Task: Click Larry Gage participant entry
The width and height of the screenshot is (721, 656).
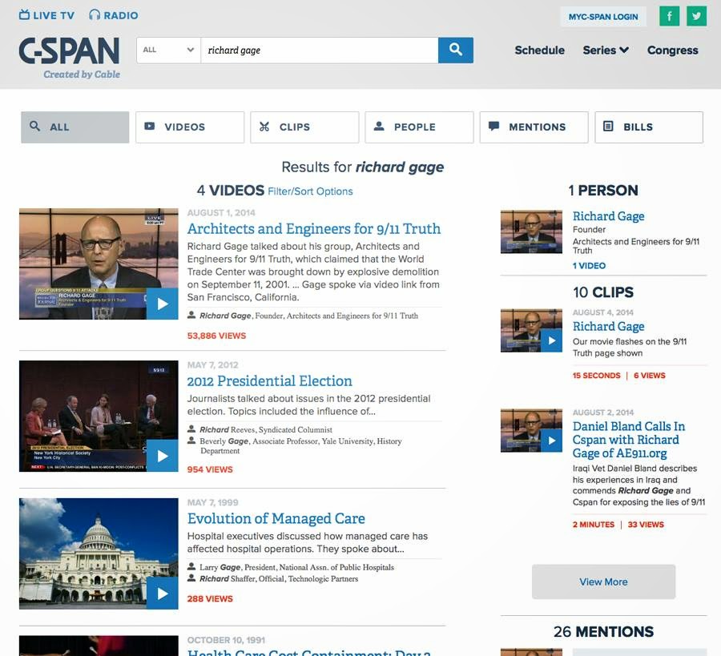Action: pos(296,567)
